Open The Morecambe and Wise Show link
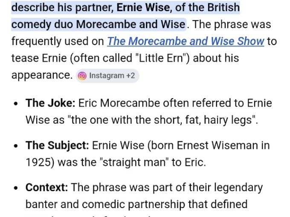The width and height of the screenshot is (290, 217). 186,41
